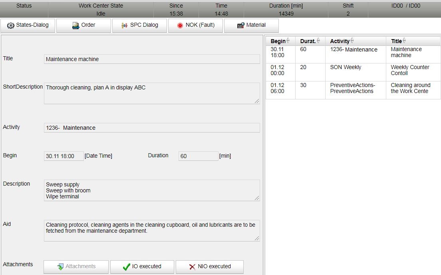Sort table by Title column arrows

coord(404,41)
